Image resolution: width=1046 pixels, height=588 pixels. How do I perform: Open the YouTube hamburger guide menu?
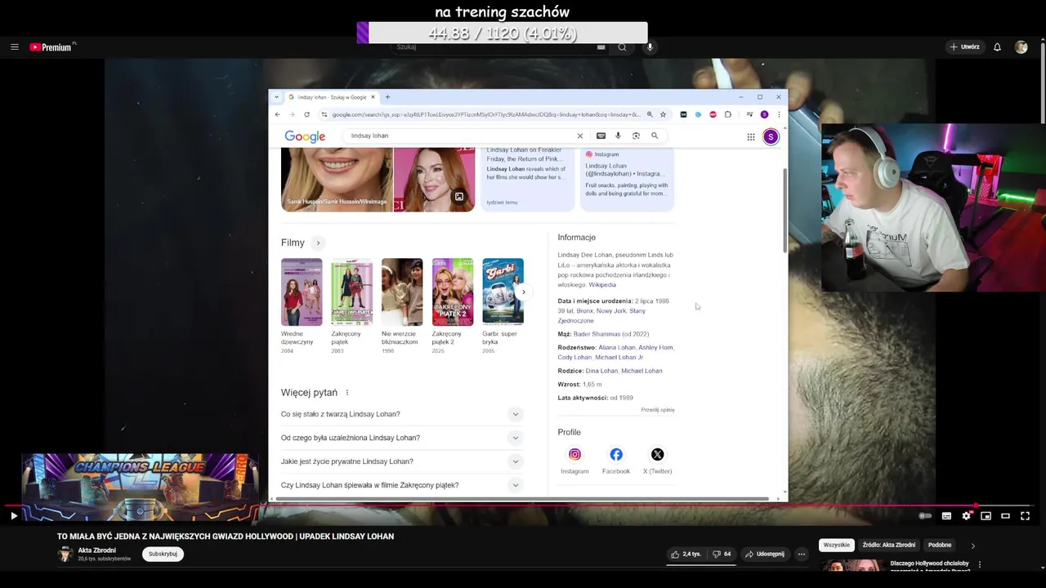(x=14, y=47)
